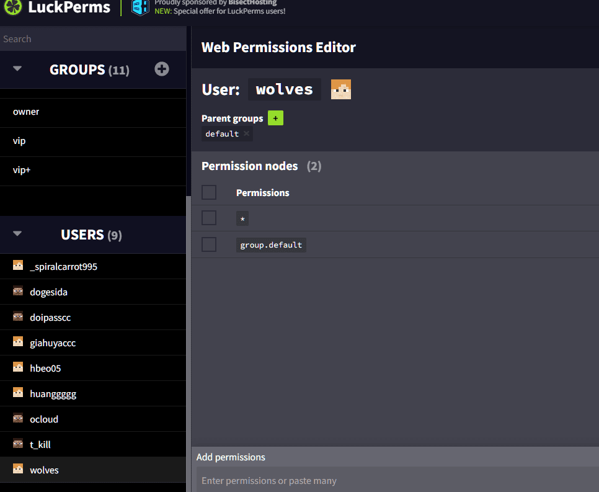Image resolution: width=599 pixels, height=492 pixels.
Task: Open the owner group
Action: (x=26, y=112)
